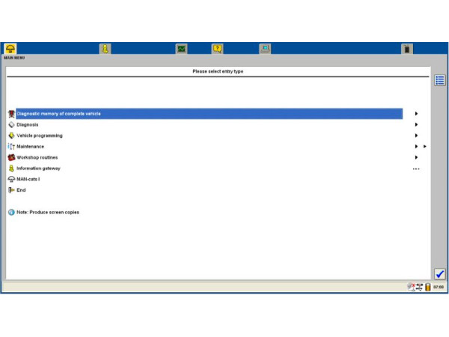This screenshot has width=449, height=337.
Task: Choose End to exit the menu
Action: point(21,190)
